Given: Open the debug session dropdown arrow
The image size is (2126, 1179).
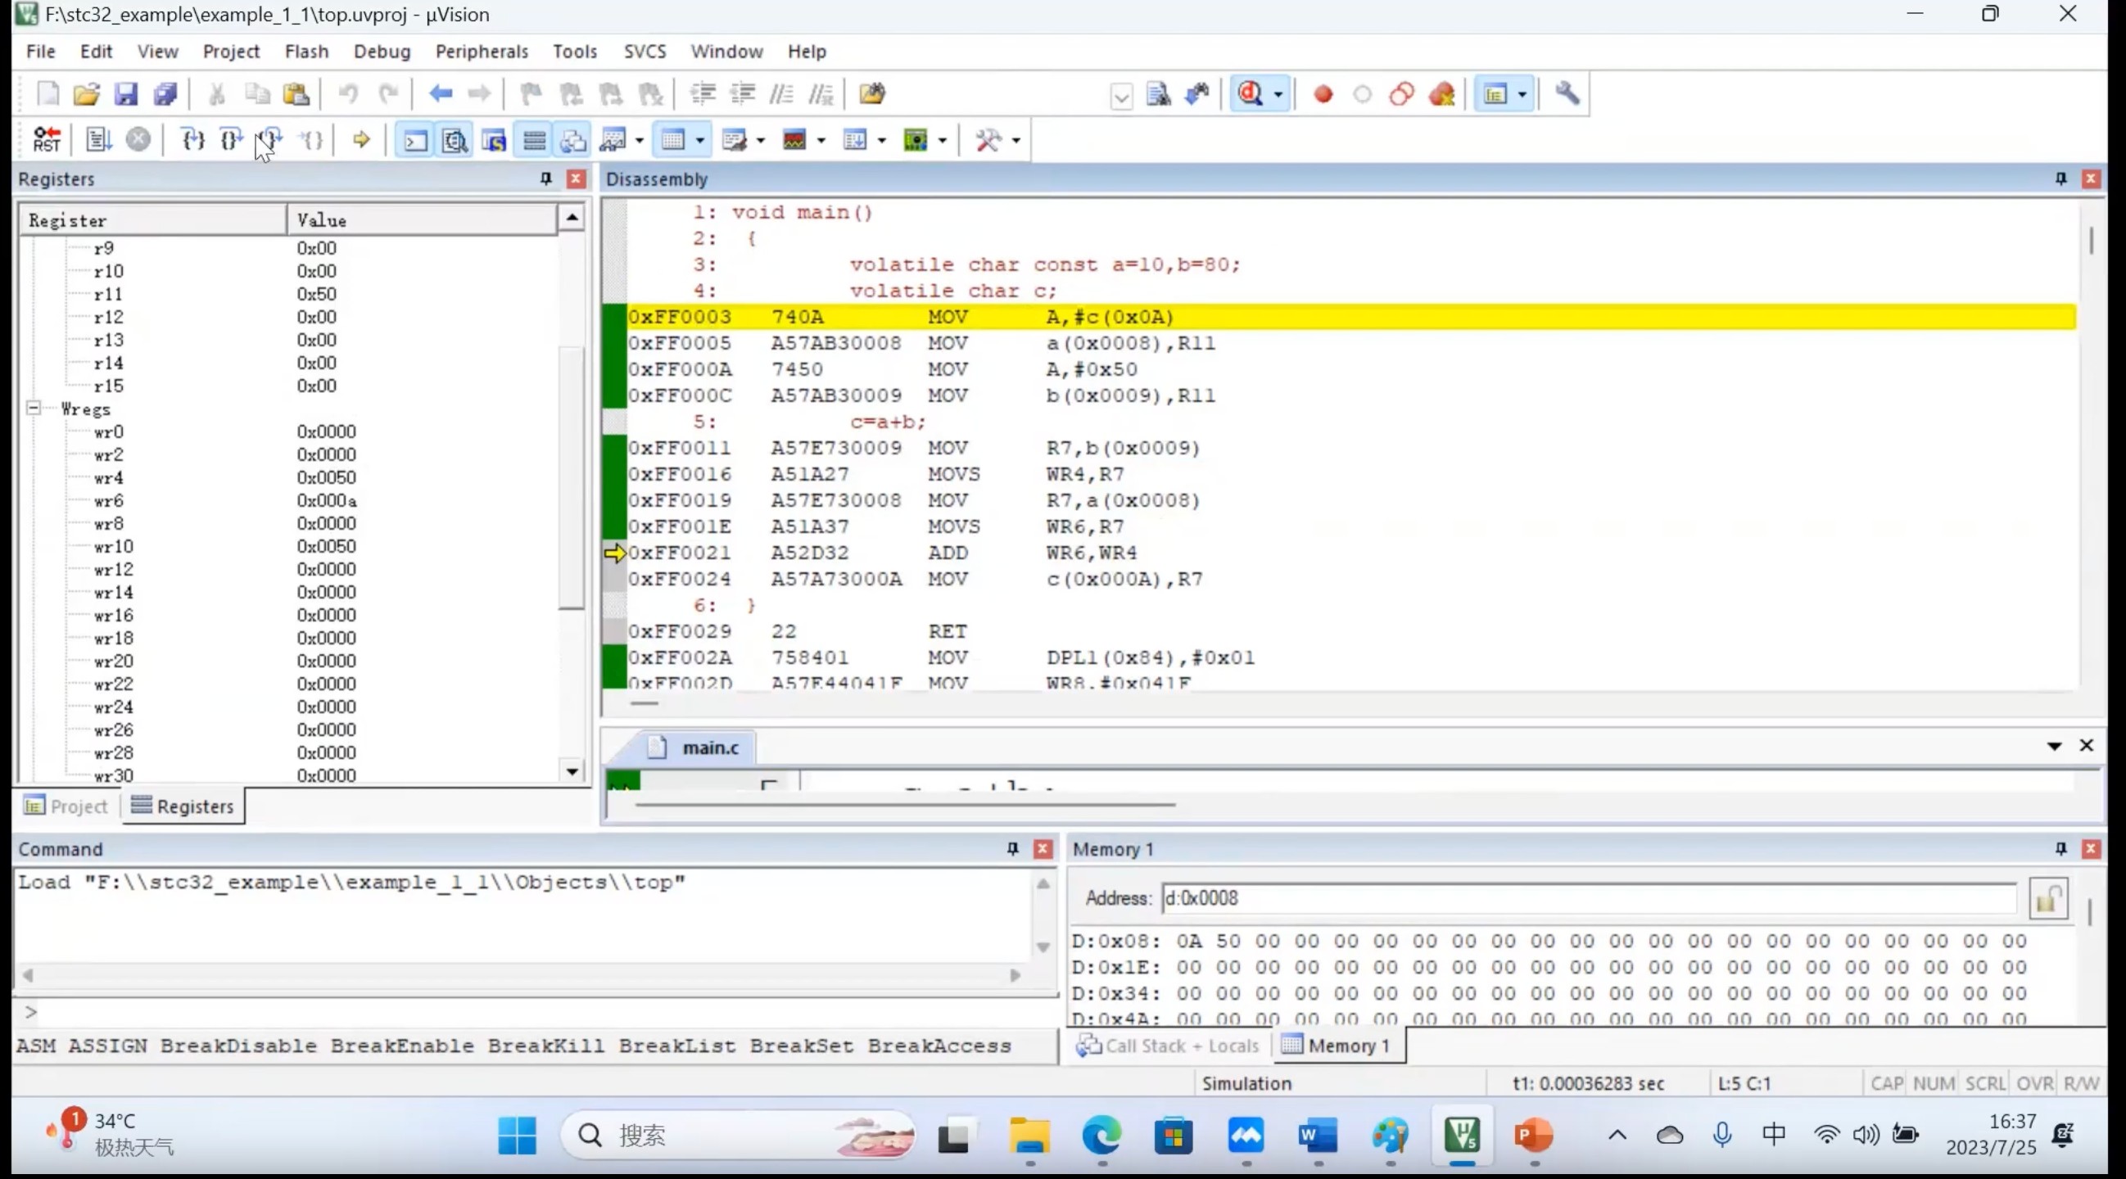Looking at the screenshot, I should (1278, 94).
